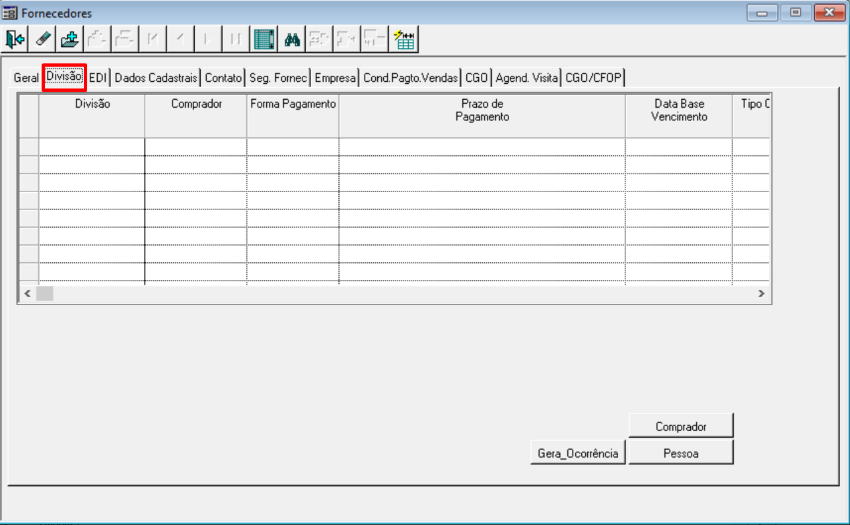Click the horizontal scrollbar thumb in grid
850x525 pixels.
pyautogui.click(x=44, y=294)
